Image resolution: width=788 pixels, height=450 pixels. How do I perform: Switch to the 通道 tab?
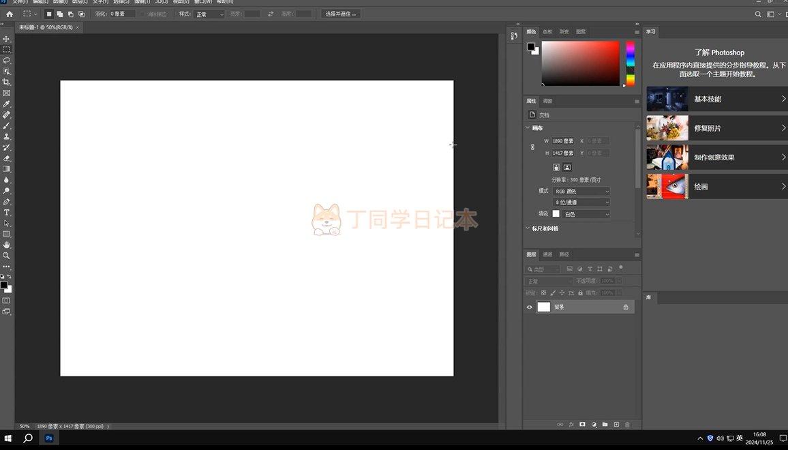coord(547,254)
